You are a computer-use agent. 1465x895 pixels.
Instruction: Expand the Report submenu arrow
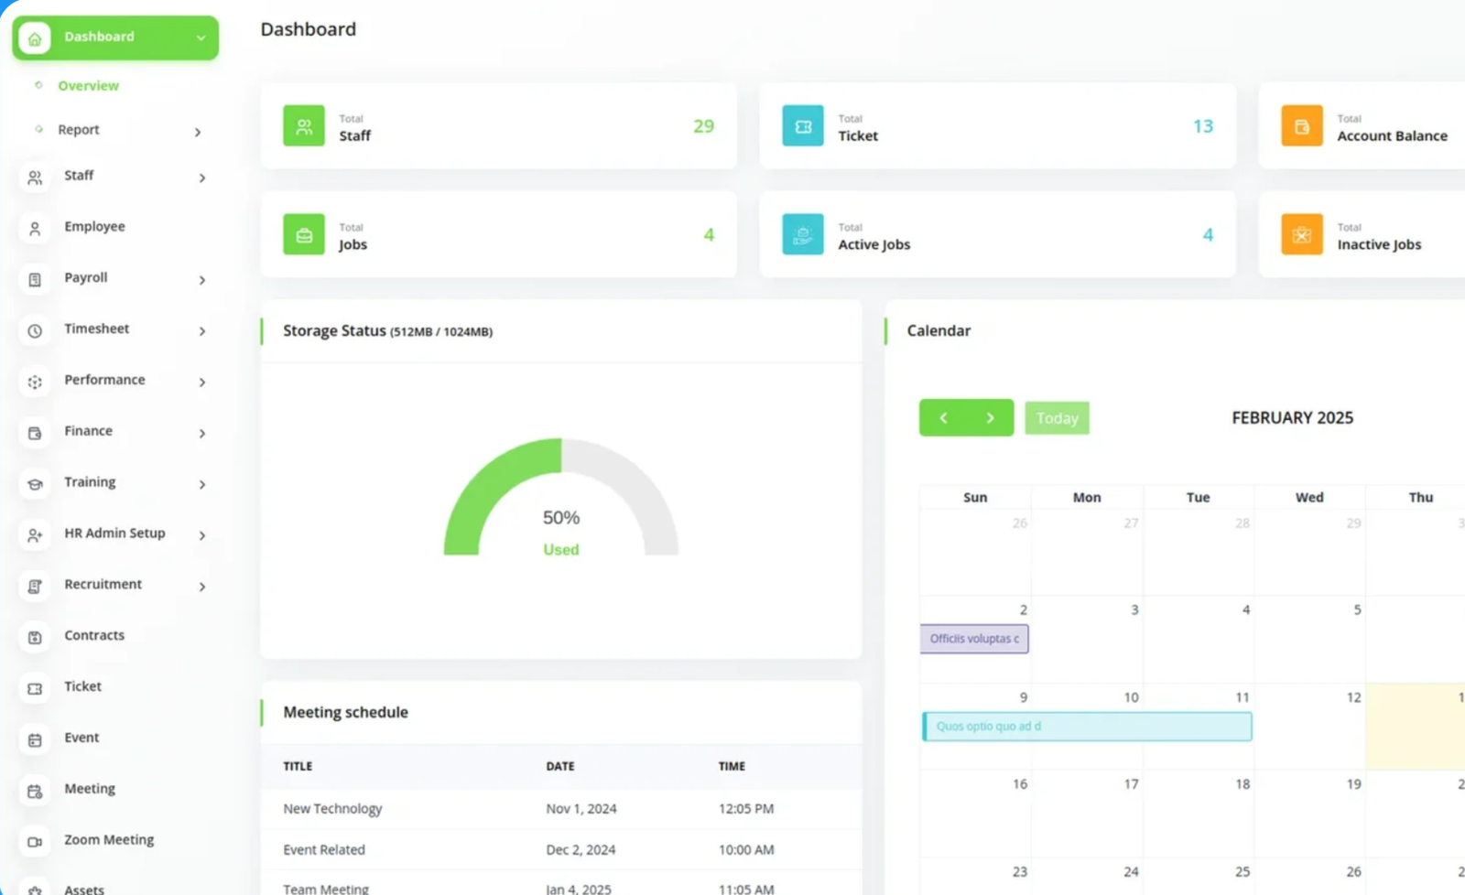tap(198, 132)
